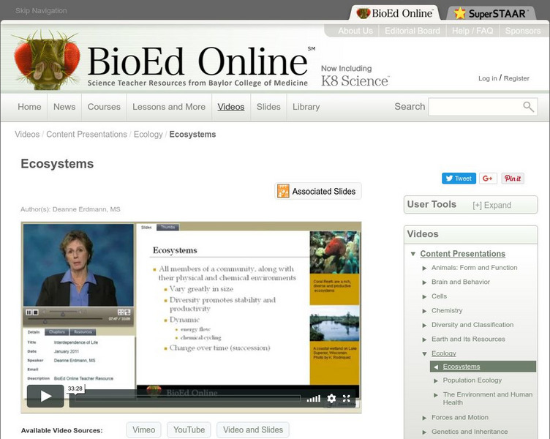
Task: Choose the Vimeo video source
Action: (144, 430)
